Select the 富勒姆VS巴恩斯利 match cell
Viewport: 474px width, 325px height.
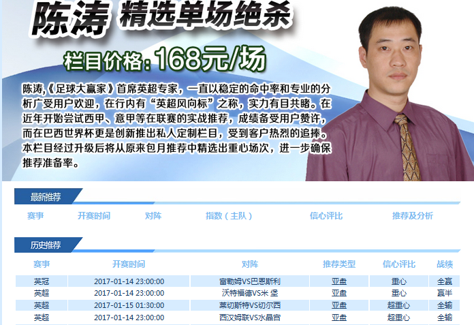click(x=250, y=281)
